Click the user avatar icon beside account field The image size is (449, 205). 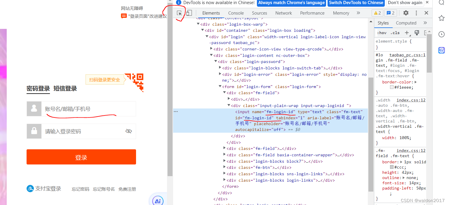coord(34,109)
